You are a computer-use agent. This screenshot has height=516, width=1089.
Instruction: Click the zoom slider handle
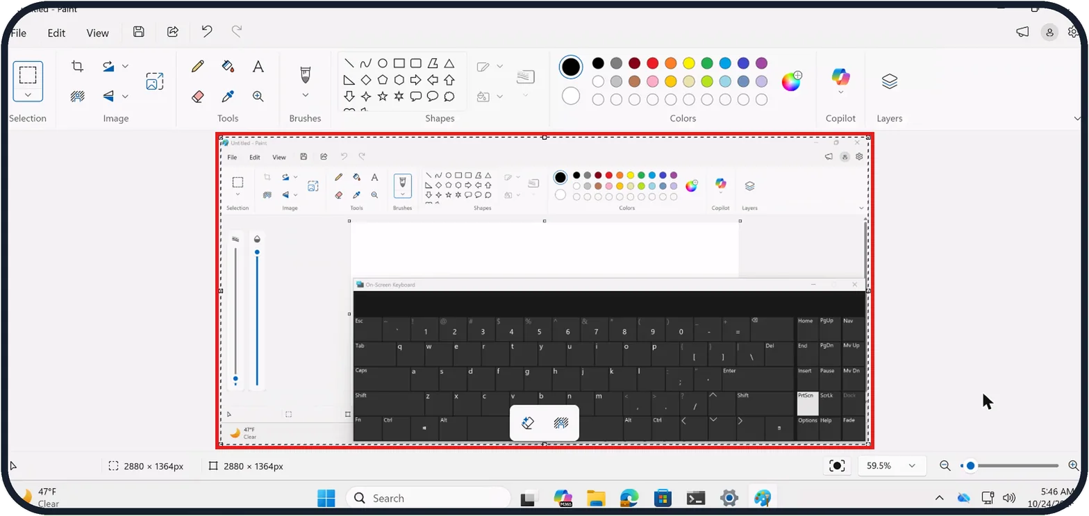coord(971,466)
